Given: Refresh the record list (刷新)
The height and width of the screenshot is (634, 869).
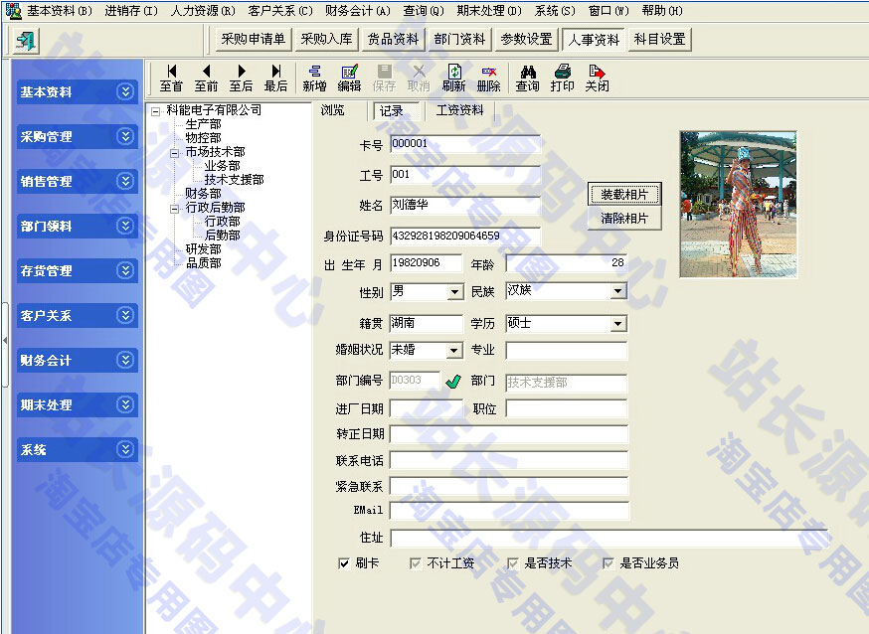Looking at the screenshot, I should pos(454,79).
